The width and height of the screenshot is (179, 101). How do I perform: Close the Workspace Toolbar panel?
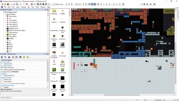tap(48, 10)
